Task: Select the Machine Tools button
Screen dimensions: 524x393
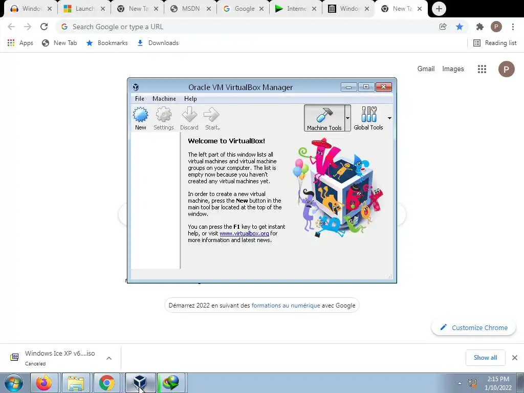Action: pos(324,118)
